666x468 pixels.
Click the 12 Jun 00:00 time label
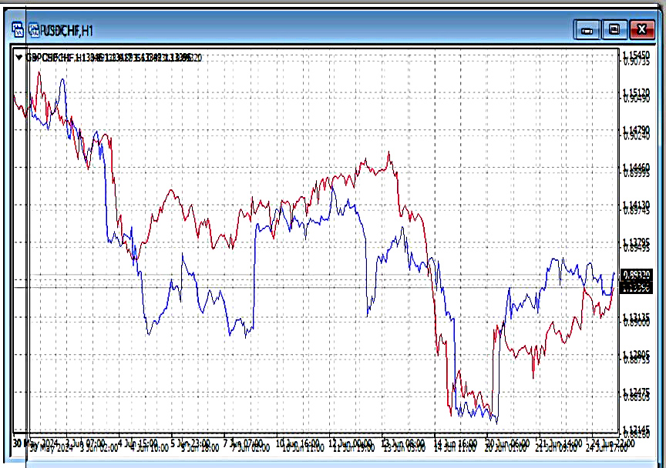tap(351, 443)
